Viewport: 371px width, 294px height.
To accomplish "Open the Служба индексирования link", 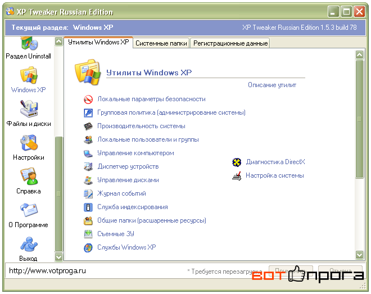I will point(133,207).
